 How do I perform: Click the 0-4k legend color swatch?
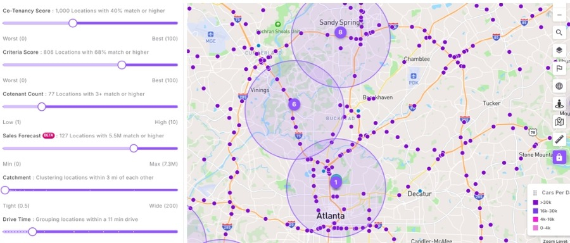click(x=535, y=228)
